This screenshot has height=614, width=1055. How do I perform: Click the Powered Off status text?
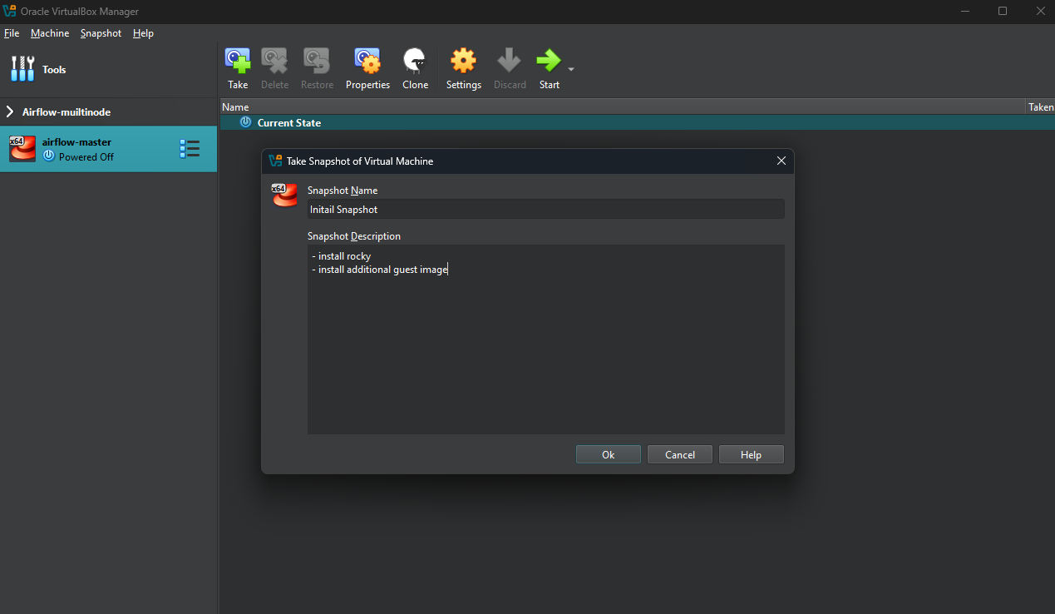tap(86, 156)
